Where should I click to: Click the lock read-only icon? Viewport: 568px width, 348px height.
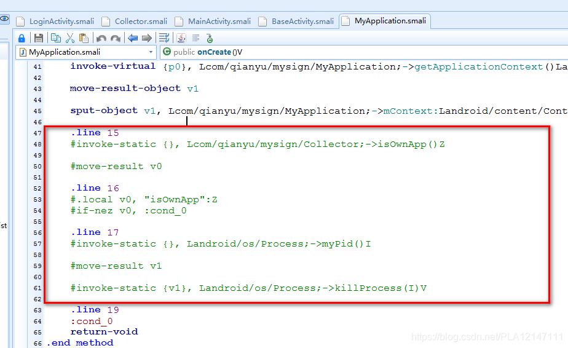tap(22, 38)
